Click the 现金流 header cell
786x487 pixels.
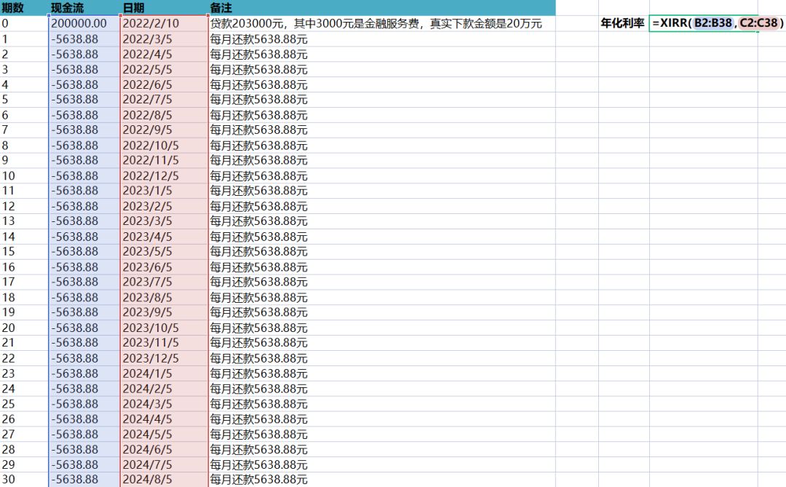[x=84, y=7]
